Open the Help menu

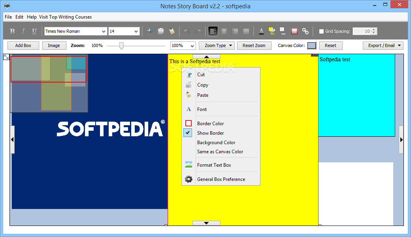pyautogui.click(x=32, y=17)
